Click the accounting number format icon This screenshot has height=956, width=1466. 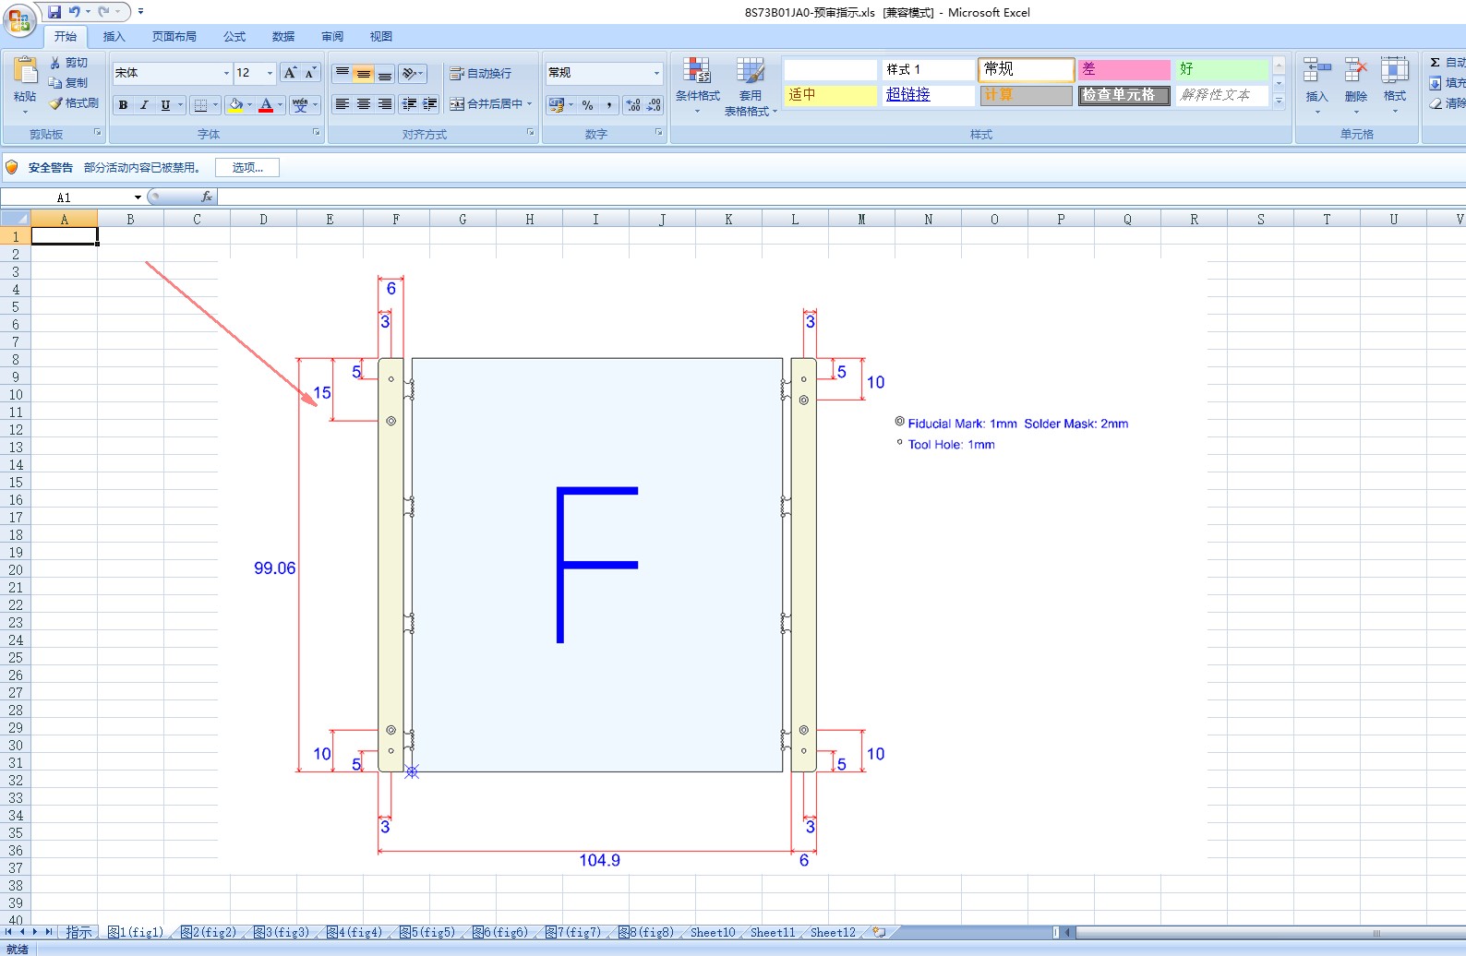pyautogui.click(x=556, y=105)
